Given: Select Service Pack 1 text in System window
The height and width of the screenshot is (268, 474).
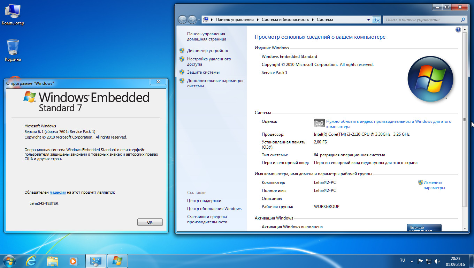Looking at the screenshot, I should pos(275,73).
